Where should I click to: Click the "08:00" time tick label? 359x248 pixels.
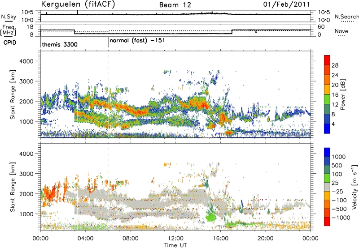pyautogui.click(x=131, y=239)
